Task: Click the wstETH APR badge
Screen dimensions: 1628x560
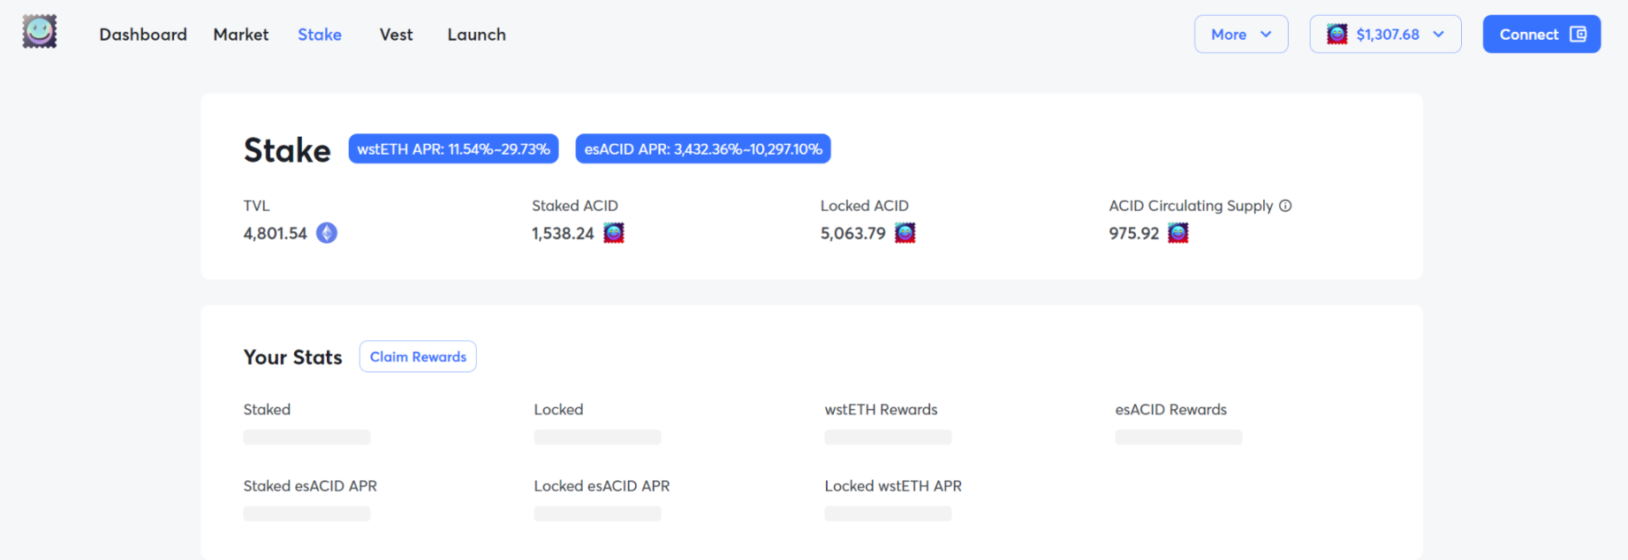Action: (x=453, y=149)
